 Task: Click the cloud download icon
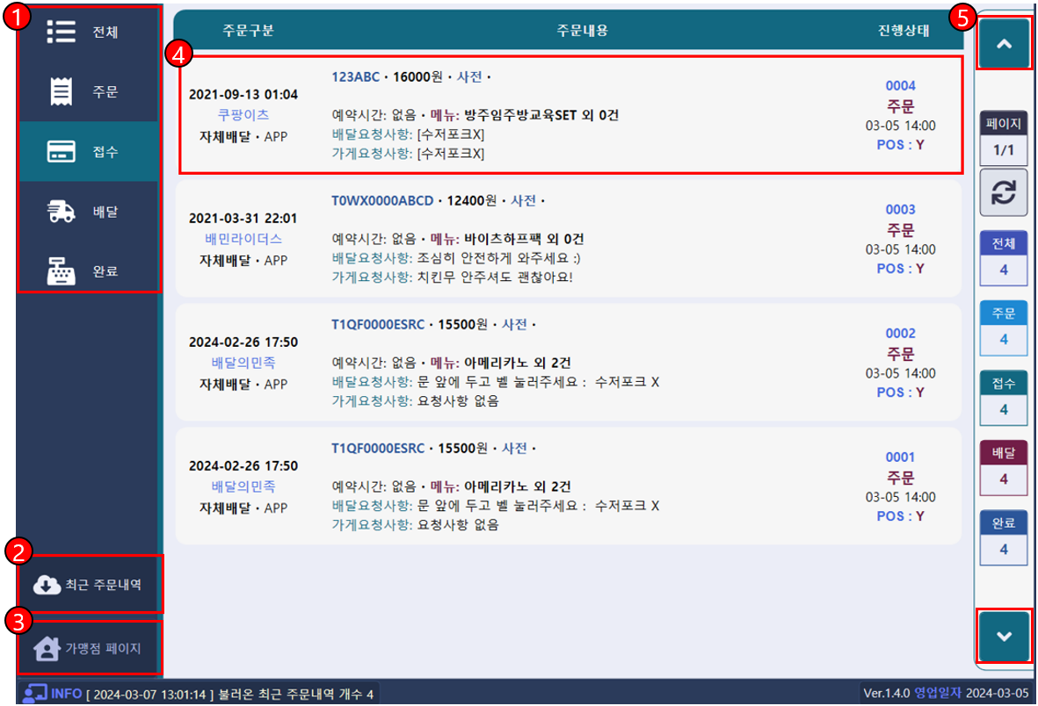[47, 584]
